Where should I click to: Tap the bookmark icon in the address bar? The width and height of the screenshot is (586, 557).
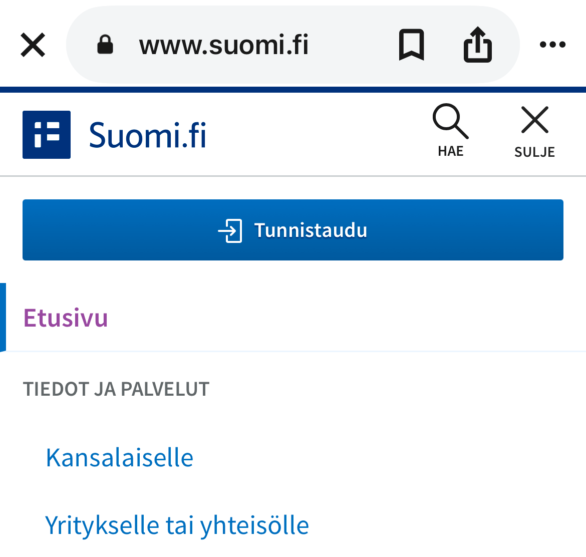412,44
